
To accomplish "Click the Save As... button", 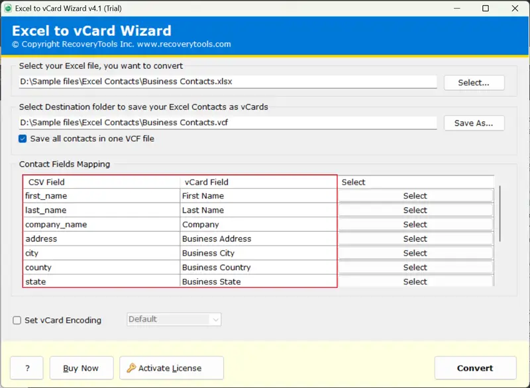I will tap(473, 123).
